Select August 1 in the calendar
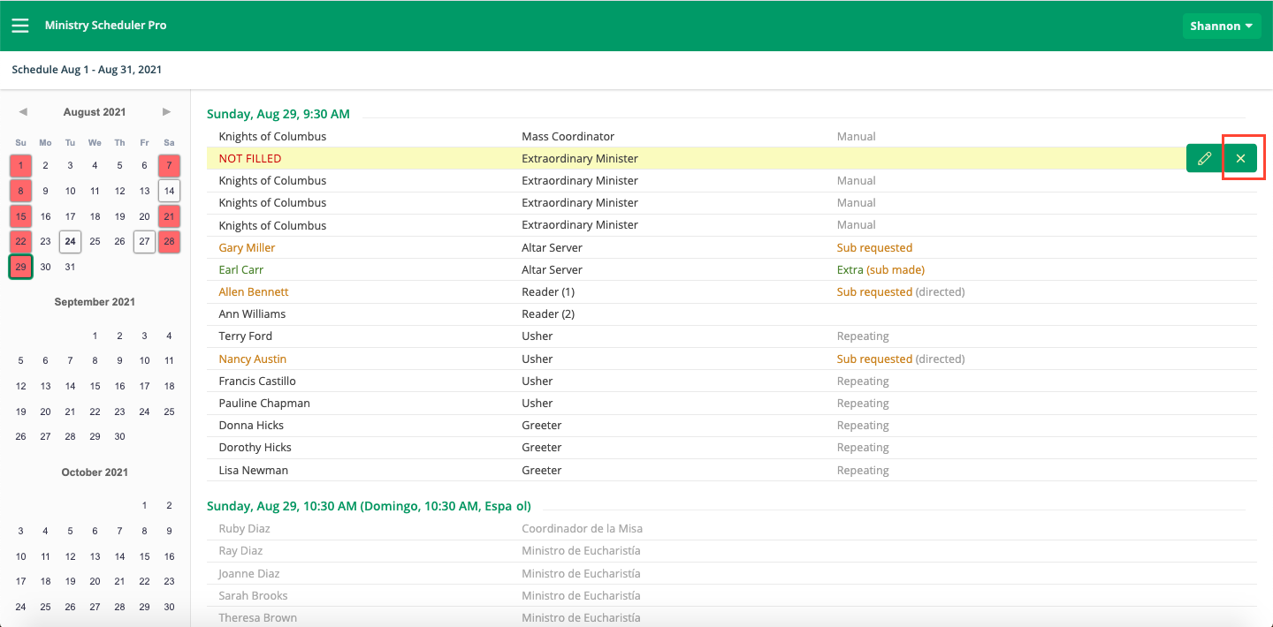 click(x=20, y=165)
